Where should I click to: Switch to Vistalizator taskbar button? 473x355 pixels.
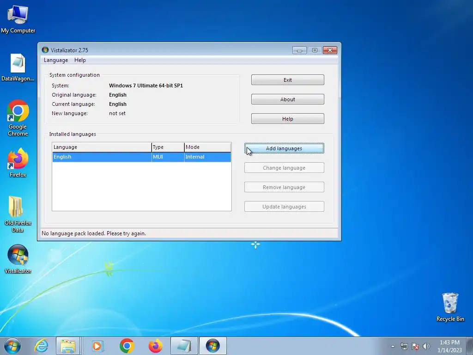coord(212,346)
